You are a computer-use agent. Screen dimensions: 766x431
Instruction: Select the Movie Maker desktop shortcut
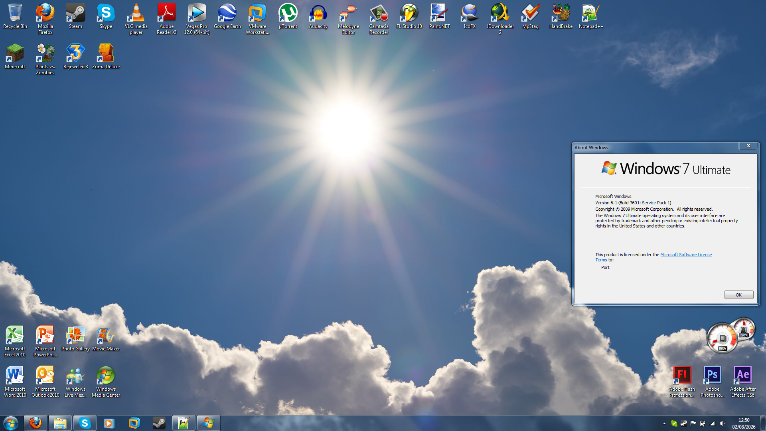[106, 339]
